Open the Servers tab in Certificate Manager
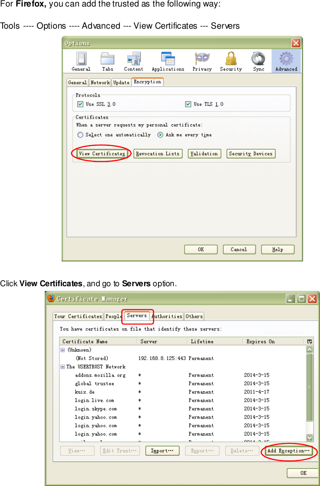The width and height of the screenshot is (320, 486). [x=137, y=315]
